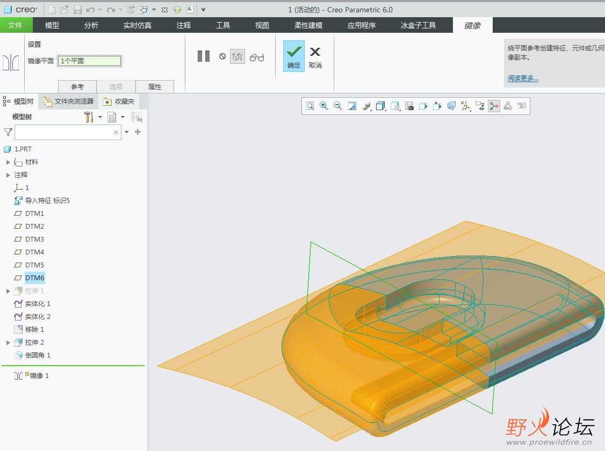The width and height of the screenshot is (605, 451).
Task: Open the model tree settings hammer icon
Action: [89, 117]
